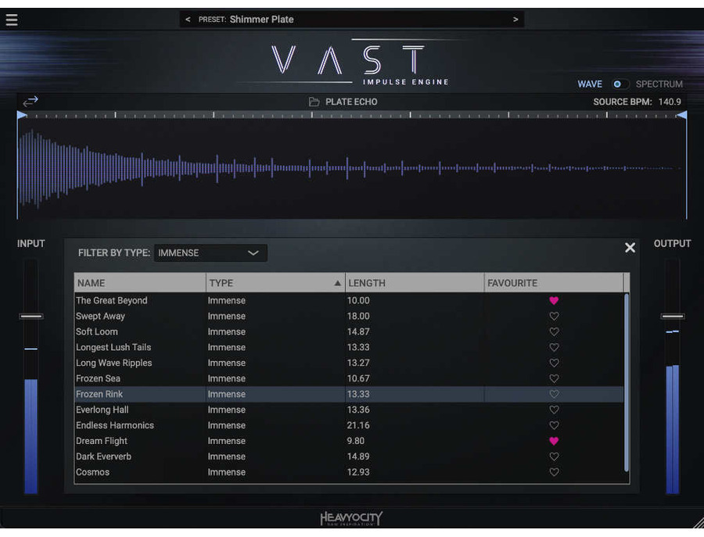This screenshot has width=704, height=537.
Task: Select Soft Loom impulse
Action: pos(96,332)
